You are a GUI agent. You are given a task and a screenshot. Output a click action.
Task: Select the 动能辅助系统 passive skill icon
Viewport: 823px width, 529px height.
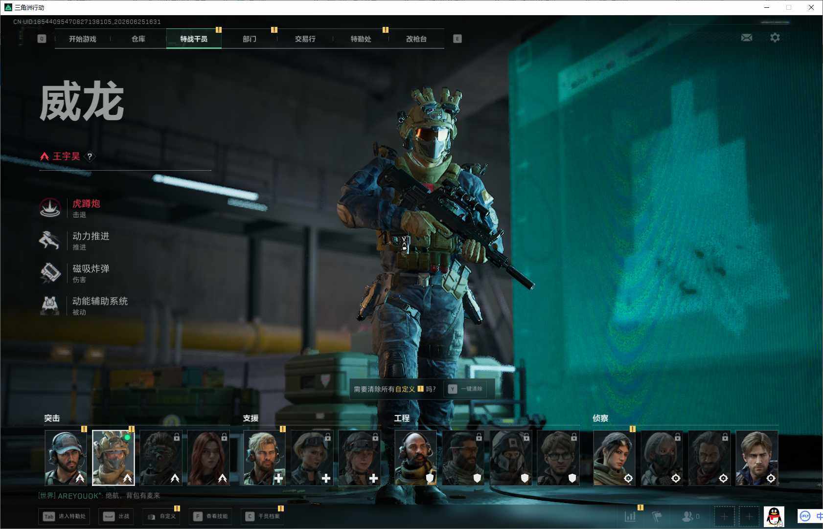pos(50,305)
